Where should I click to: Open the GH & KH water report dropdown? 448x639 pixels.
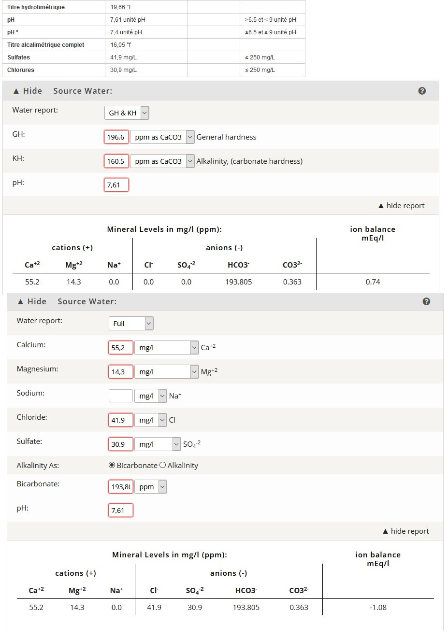127,113
